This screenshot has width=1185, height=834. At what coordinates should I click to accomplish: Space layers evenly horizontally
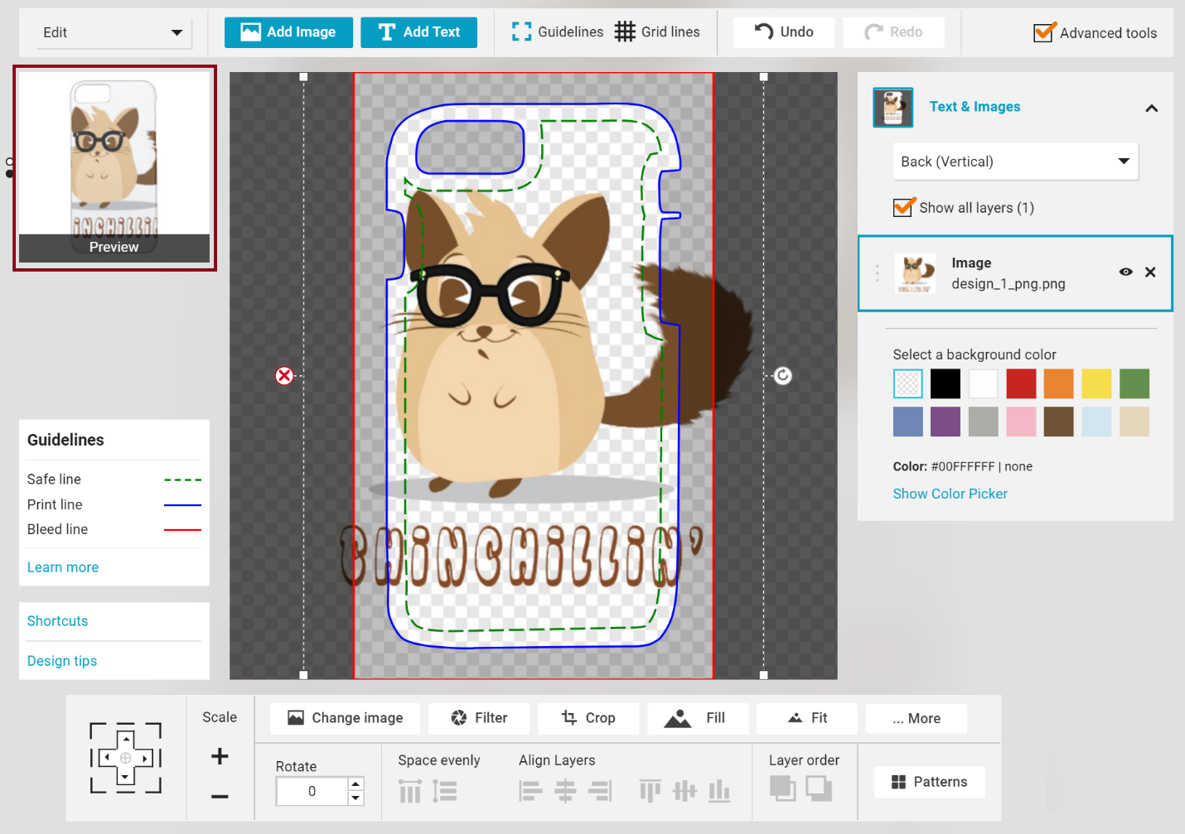tap(410, 791)
